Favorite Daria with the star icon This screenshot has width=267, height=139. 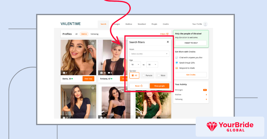coord(93,43)
